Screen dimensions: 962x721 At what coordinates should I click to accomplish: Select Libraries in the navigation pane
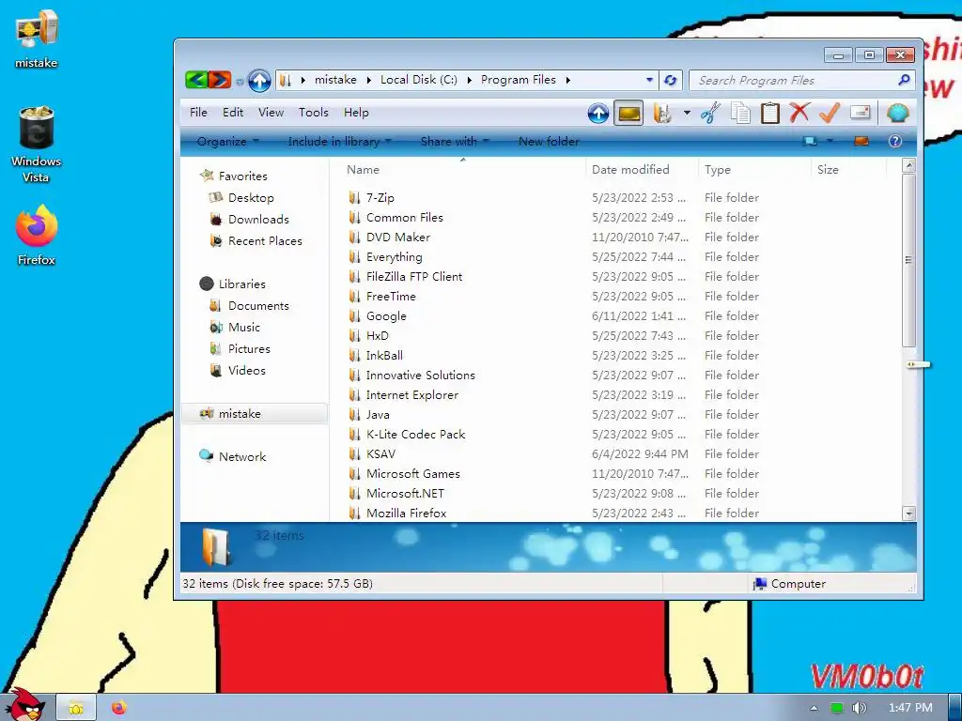pos(241,284)
